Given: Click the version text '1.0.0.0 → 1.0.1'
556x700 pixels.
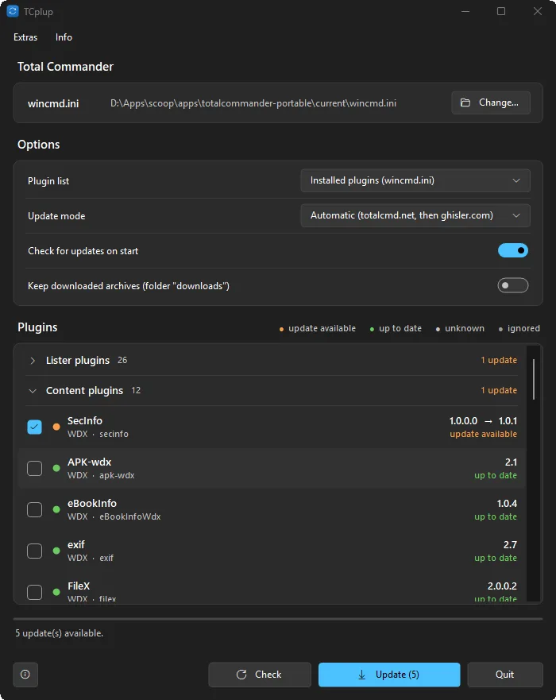Looking at the screenshot, I should (483, 420).
